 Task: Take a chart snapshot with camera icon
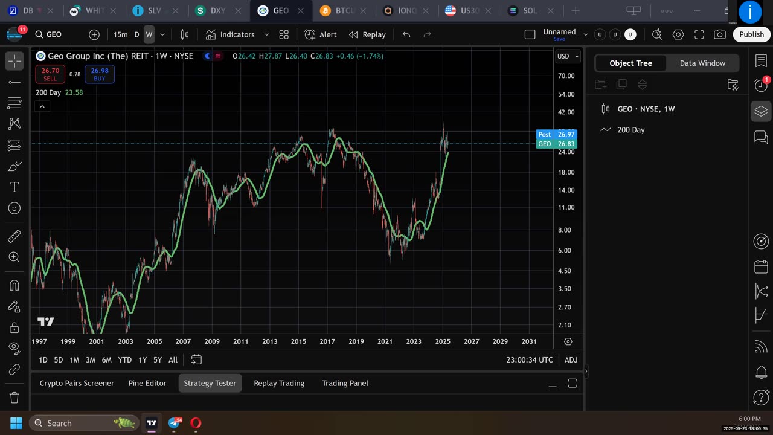tap(719, 34)
